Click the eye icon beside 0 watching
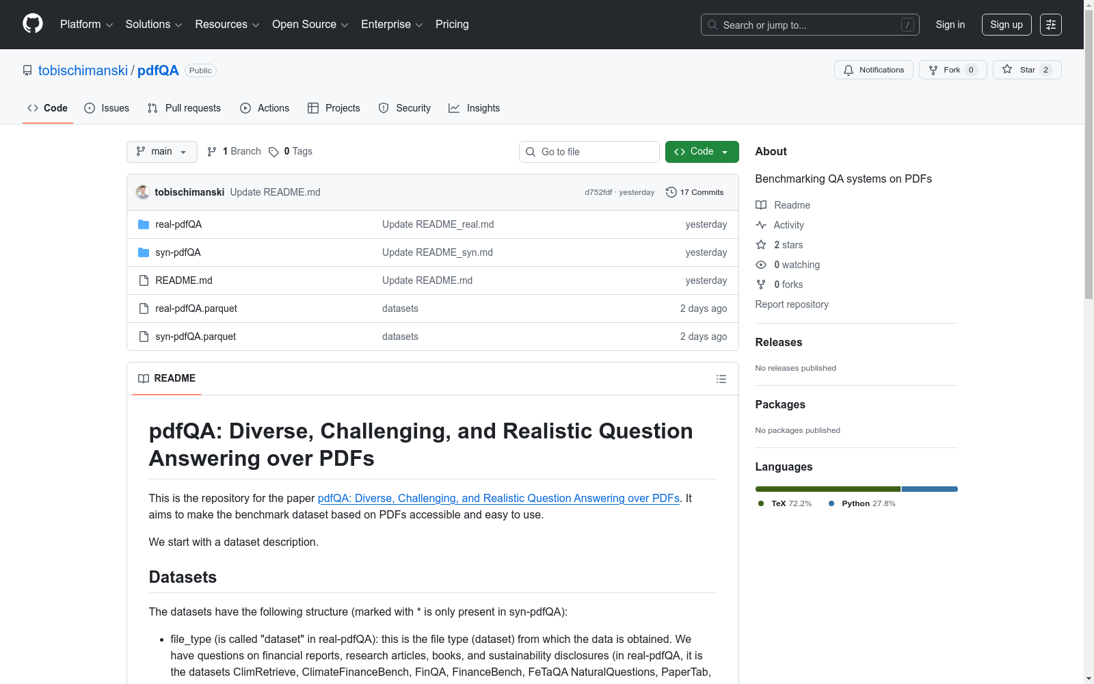1094x684 pixels. pos(761,265)
